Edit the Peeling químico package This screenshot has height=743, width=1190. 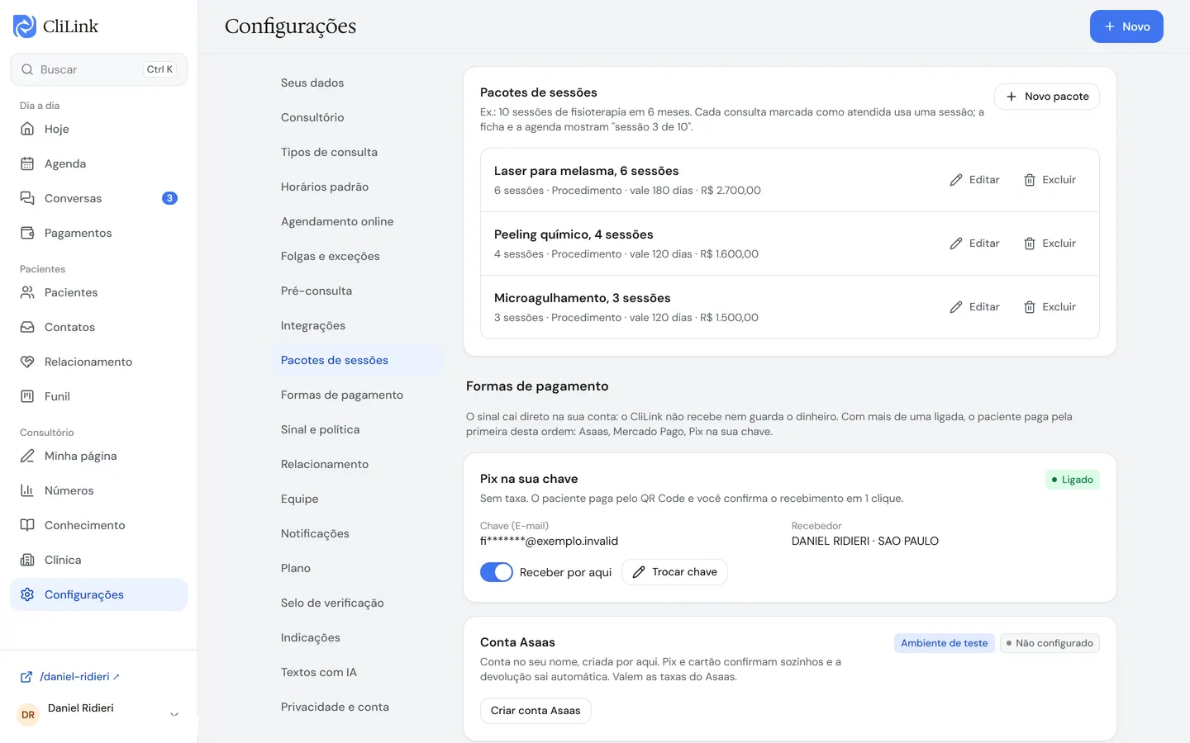975,244
